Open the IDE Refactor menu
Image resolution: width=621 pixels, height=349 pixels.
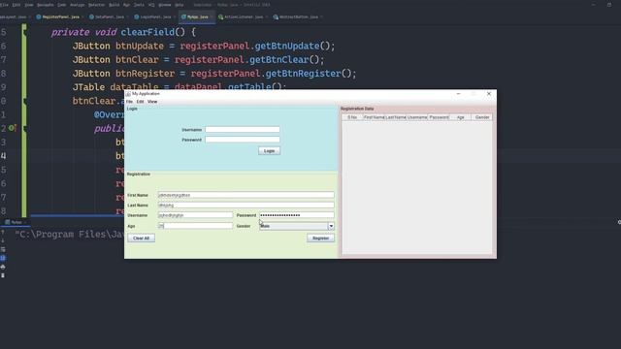point(97,5)
